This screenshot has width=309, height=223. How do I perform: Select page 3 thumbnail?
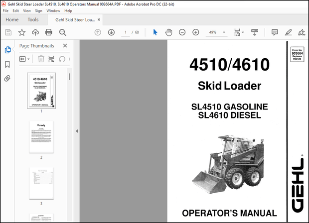41,183
